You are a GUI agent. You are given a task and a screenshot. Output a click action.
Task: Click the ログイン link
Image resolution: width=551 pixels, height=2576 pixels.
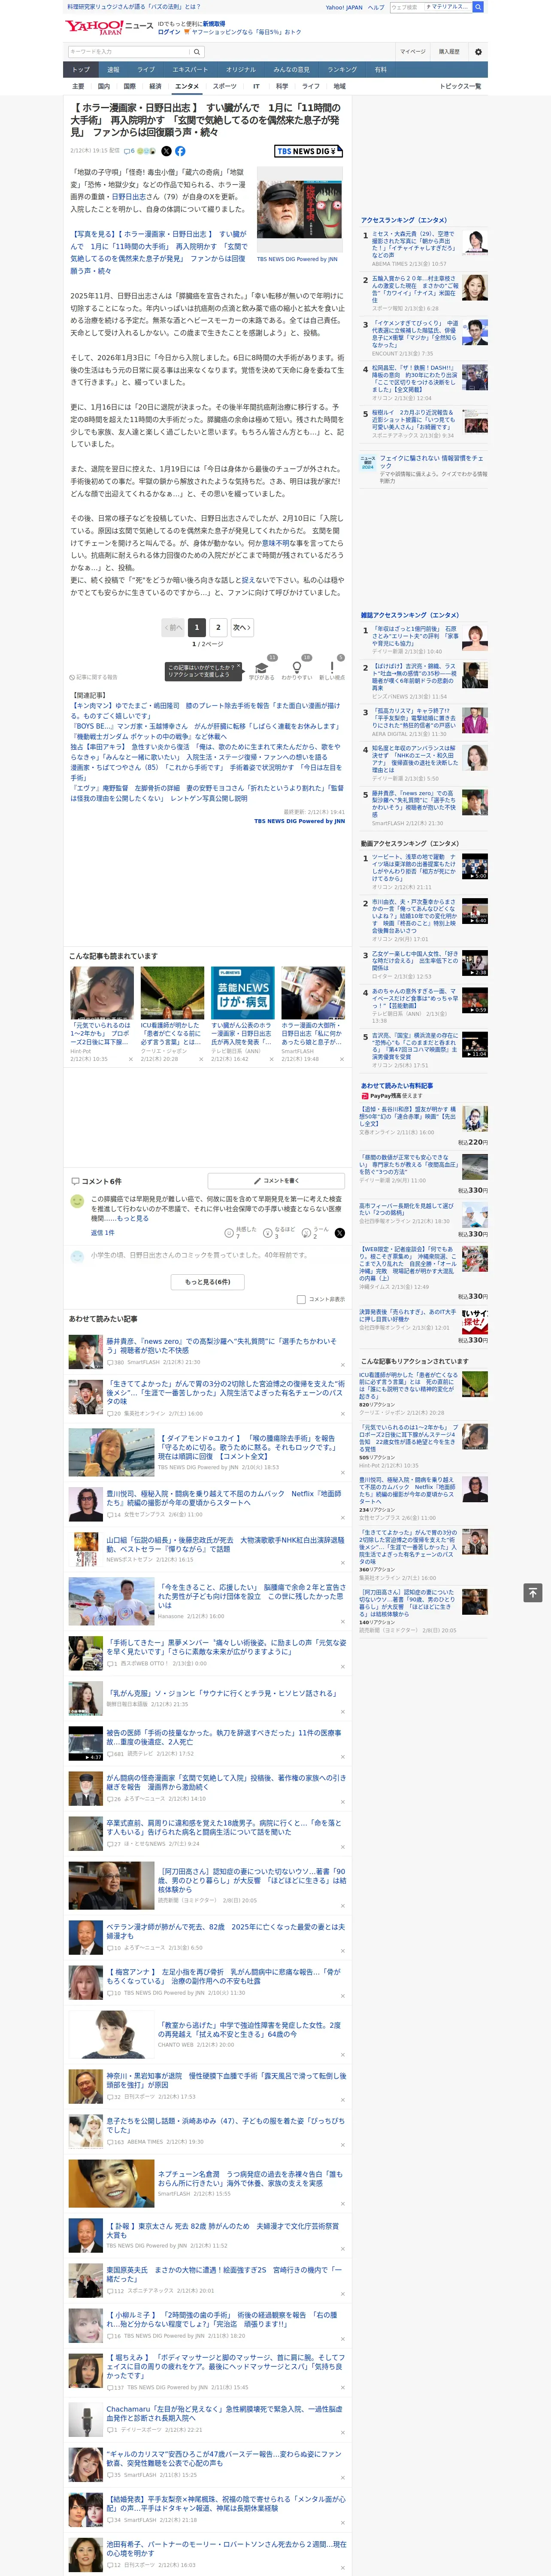click(x=169, y=32)
